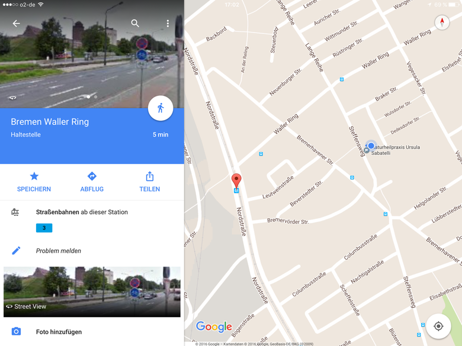Select the second photo page dot
The height and width of the screenshot is (346, 462).
[x=96, y=96]
